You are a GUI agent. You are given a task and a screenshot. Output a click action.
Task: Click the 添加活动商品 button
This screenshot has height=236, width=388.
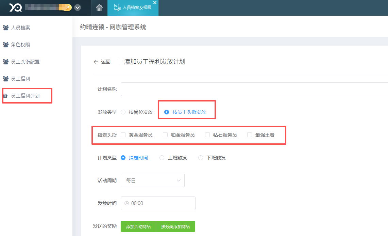coord(138,226)
